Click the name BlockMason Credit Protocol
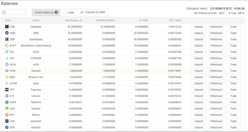The height and width of the screenshot is (132, 248). click(x=36, y=46)
